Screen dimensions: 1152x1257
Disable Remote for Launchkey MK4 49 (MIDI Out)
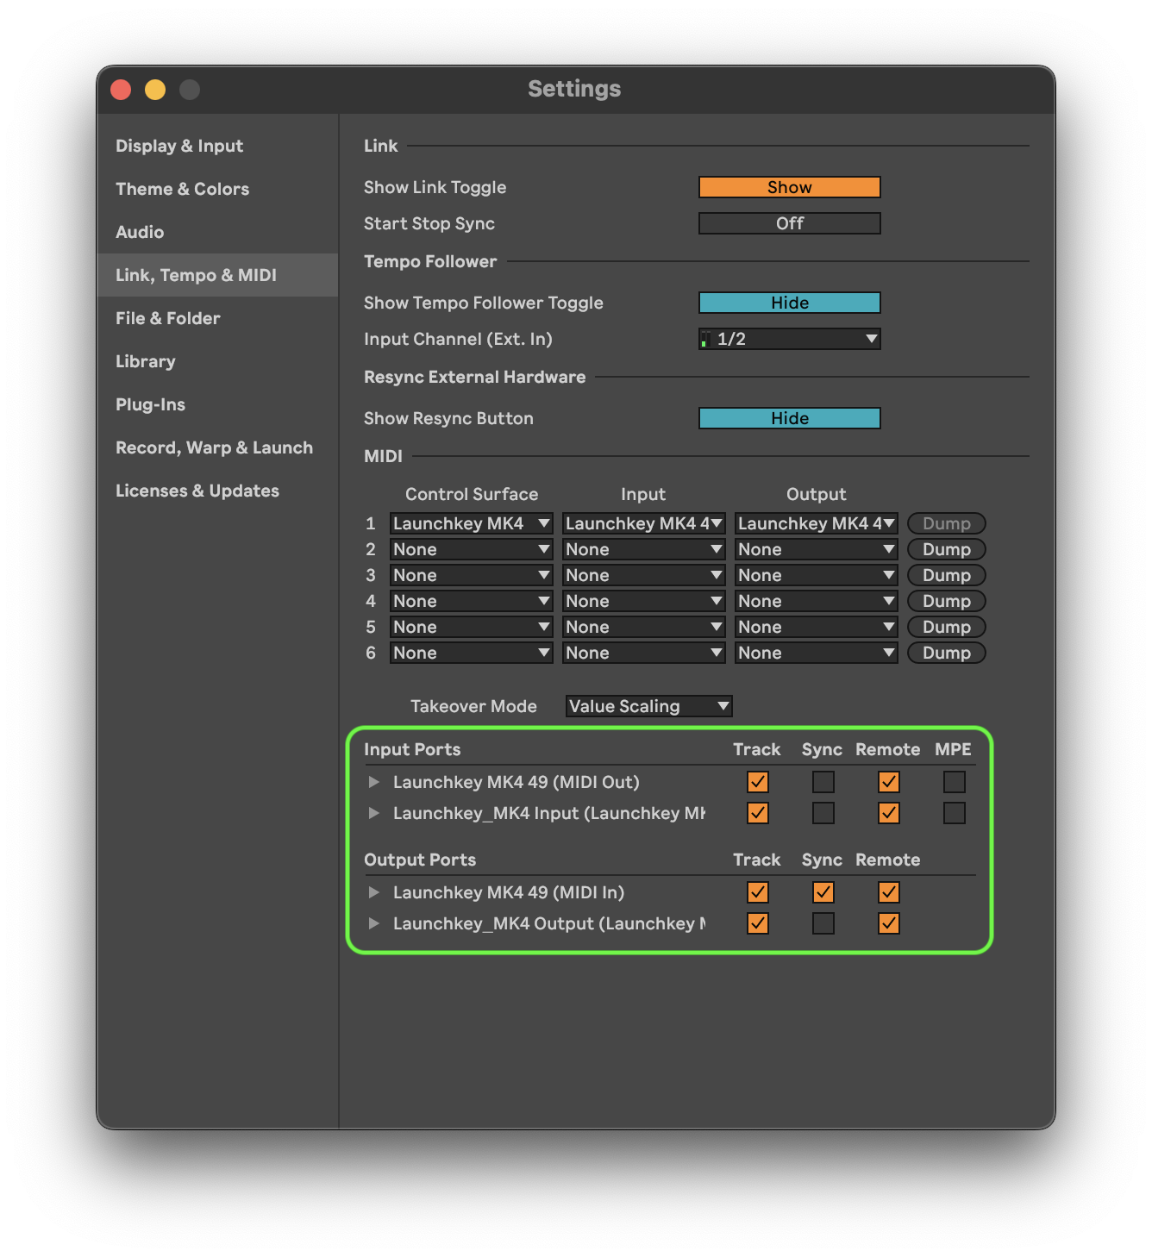point(889,782)
